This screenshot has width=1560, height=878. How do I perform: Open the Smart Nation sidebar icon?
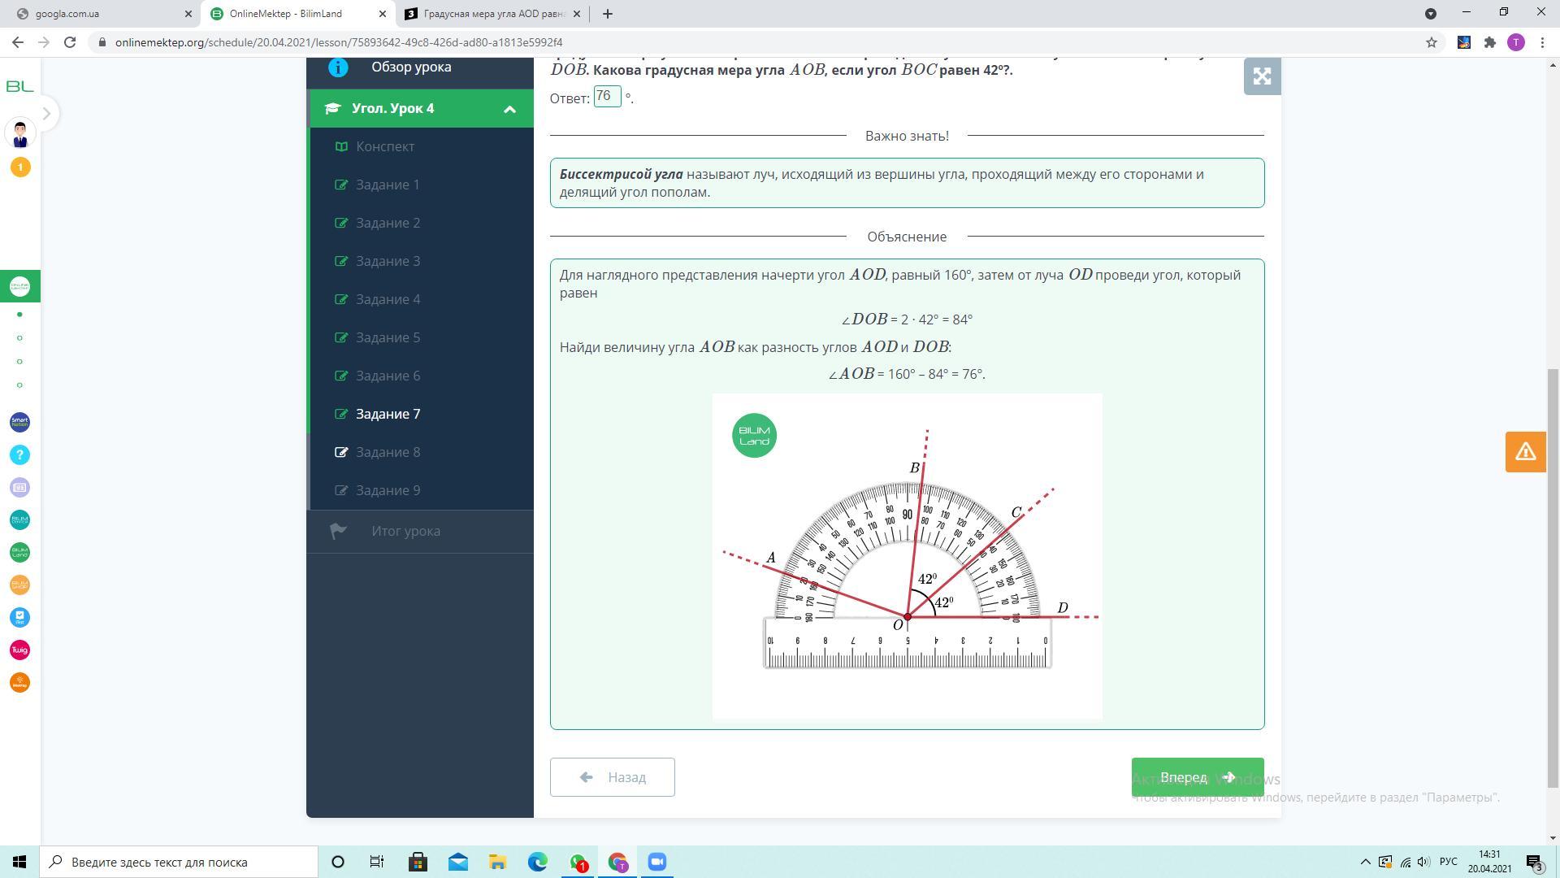click(x=20, y=422)
